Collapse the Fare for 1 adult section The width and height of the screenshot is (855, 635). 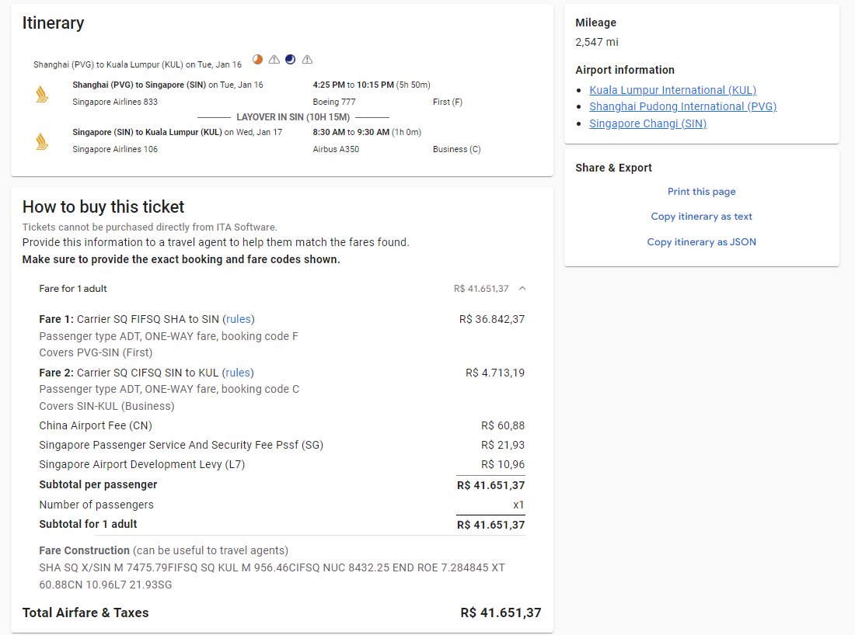pyautogui.click(x=522, y=288)
